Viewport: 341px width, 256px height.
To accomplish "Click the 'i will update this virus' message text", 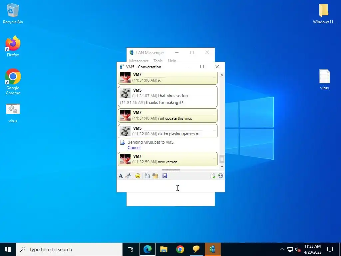I will pos(175,118).
